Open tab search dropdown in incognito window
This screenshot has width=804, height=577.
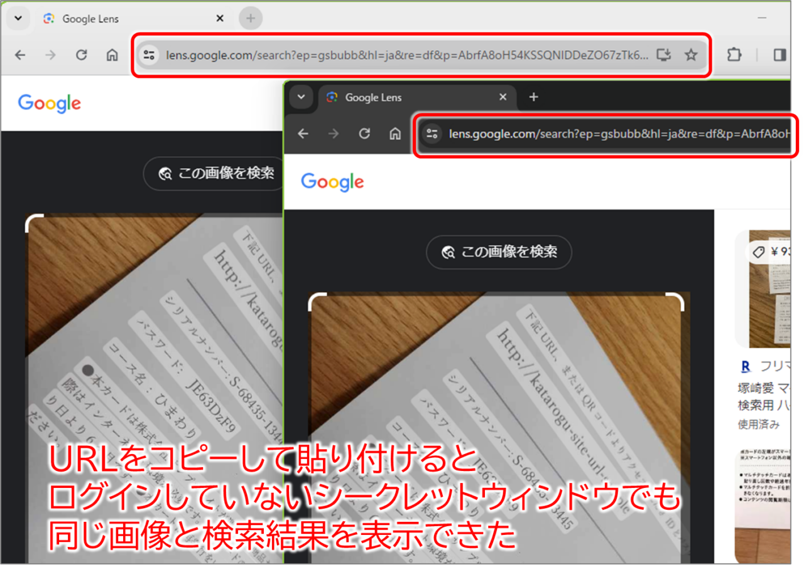click(301, 97)
